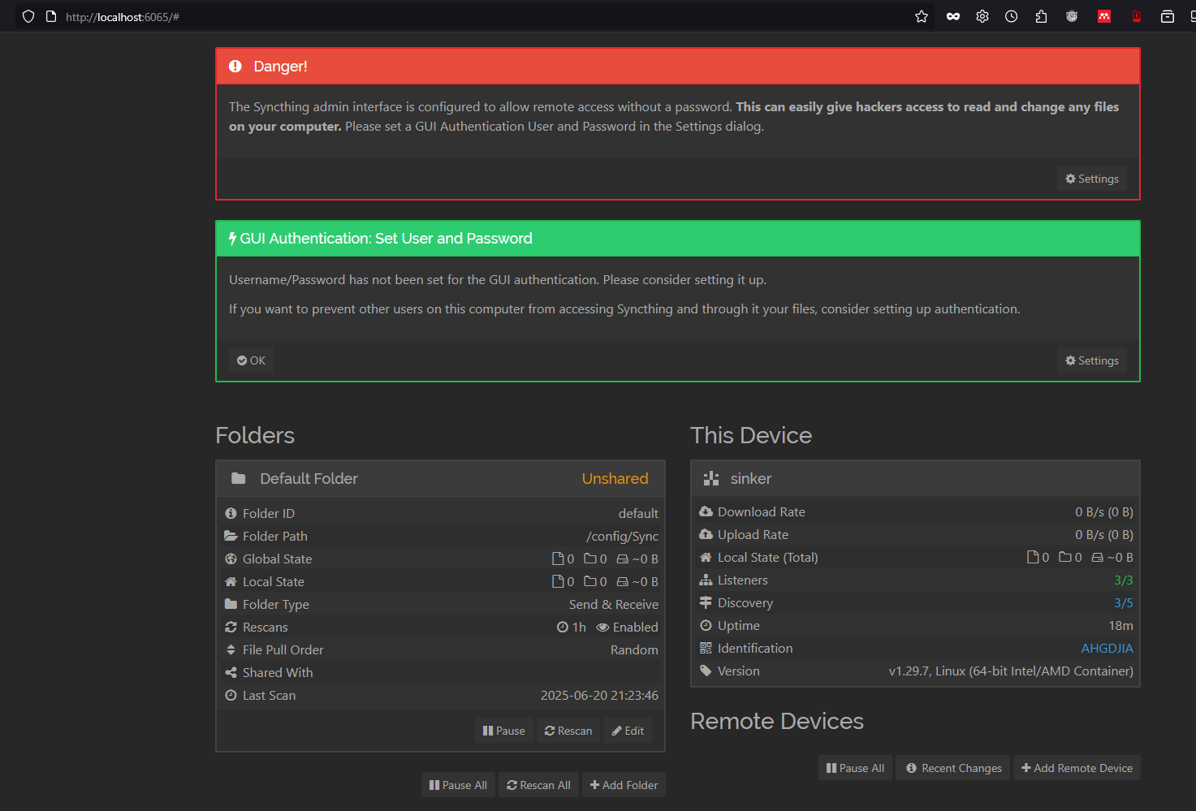The height and width of the screenshot is (811, 1196).
Task: Click the red bookmark-shaped extension icon
Action: tap(1137, 16)
